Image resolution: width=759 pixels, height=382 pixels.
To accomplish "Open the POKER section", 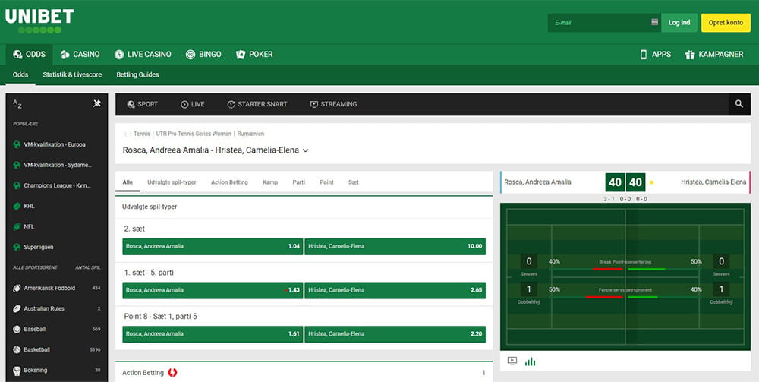I will pyautogui.click(x=254, y=54).
